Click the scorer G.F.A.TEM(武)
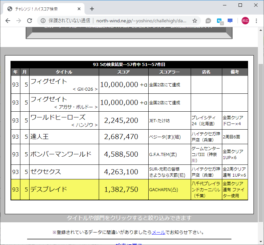Viewport: 264px width, 245px height. pyautogui.click(x=163, y=155)
